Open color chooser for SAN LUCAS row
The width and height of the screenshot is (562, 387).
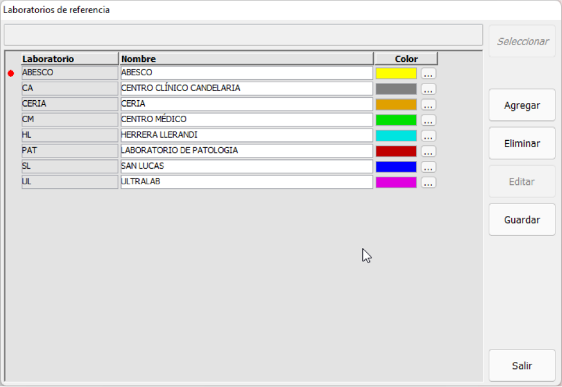[x=428, y=167]
